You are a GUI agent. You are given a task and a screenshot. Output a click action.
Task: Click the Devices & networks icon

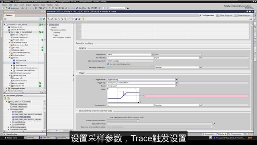[x=9, y=29]
